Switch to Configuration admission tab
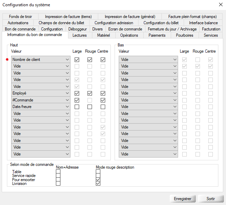Viewport: 226px width, 205px height. [x=114, y=23]
